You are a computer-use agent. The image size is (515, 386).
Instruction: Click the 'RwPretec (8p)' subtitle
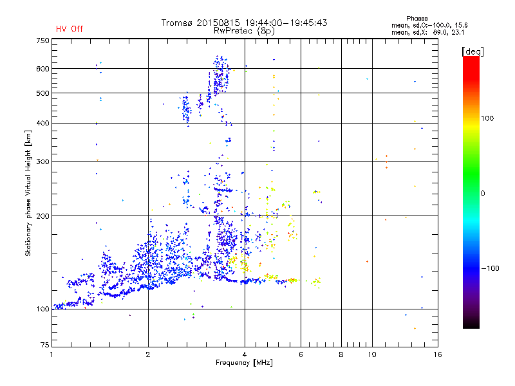tap(244, 31)
